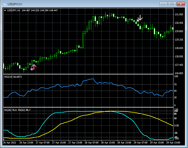Click the gray down arrow sell signal
Screen dimensions: 188x148
(x=140, y=18)
